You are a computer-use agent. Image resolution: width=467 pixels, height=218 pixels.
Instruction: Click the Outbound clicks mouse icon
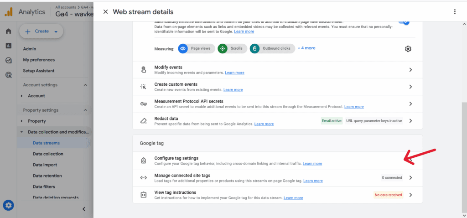point(254,48)
